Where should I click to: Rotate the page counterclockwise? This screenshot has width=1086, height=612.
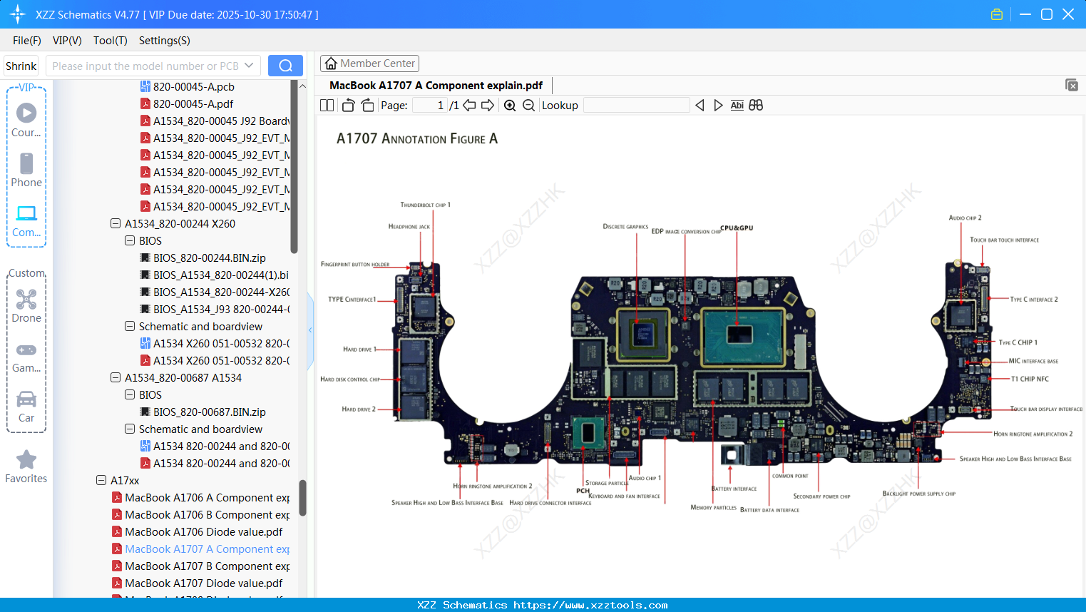pyautogui.click(x=349, y=106)
